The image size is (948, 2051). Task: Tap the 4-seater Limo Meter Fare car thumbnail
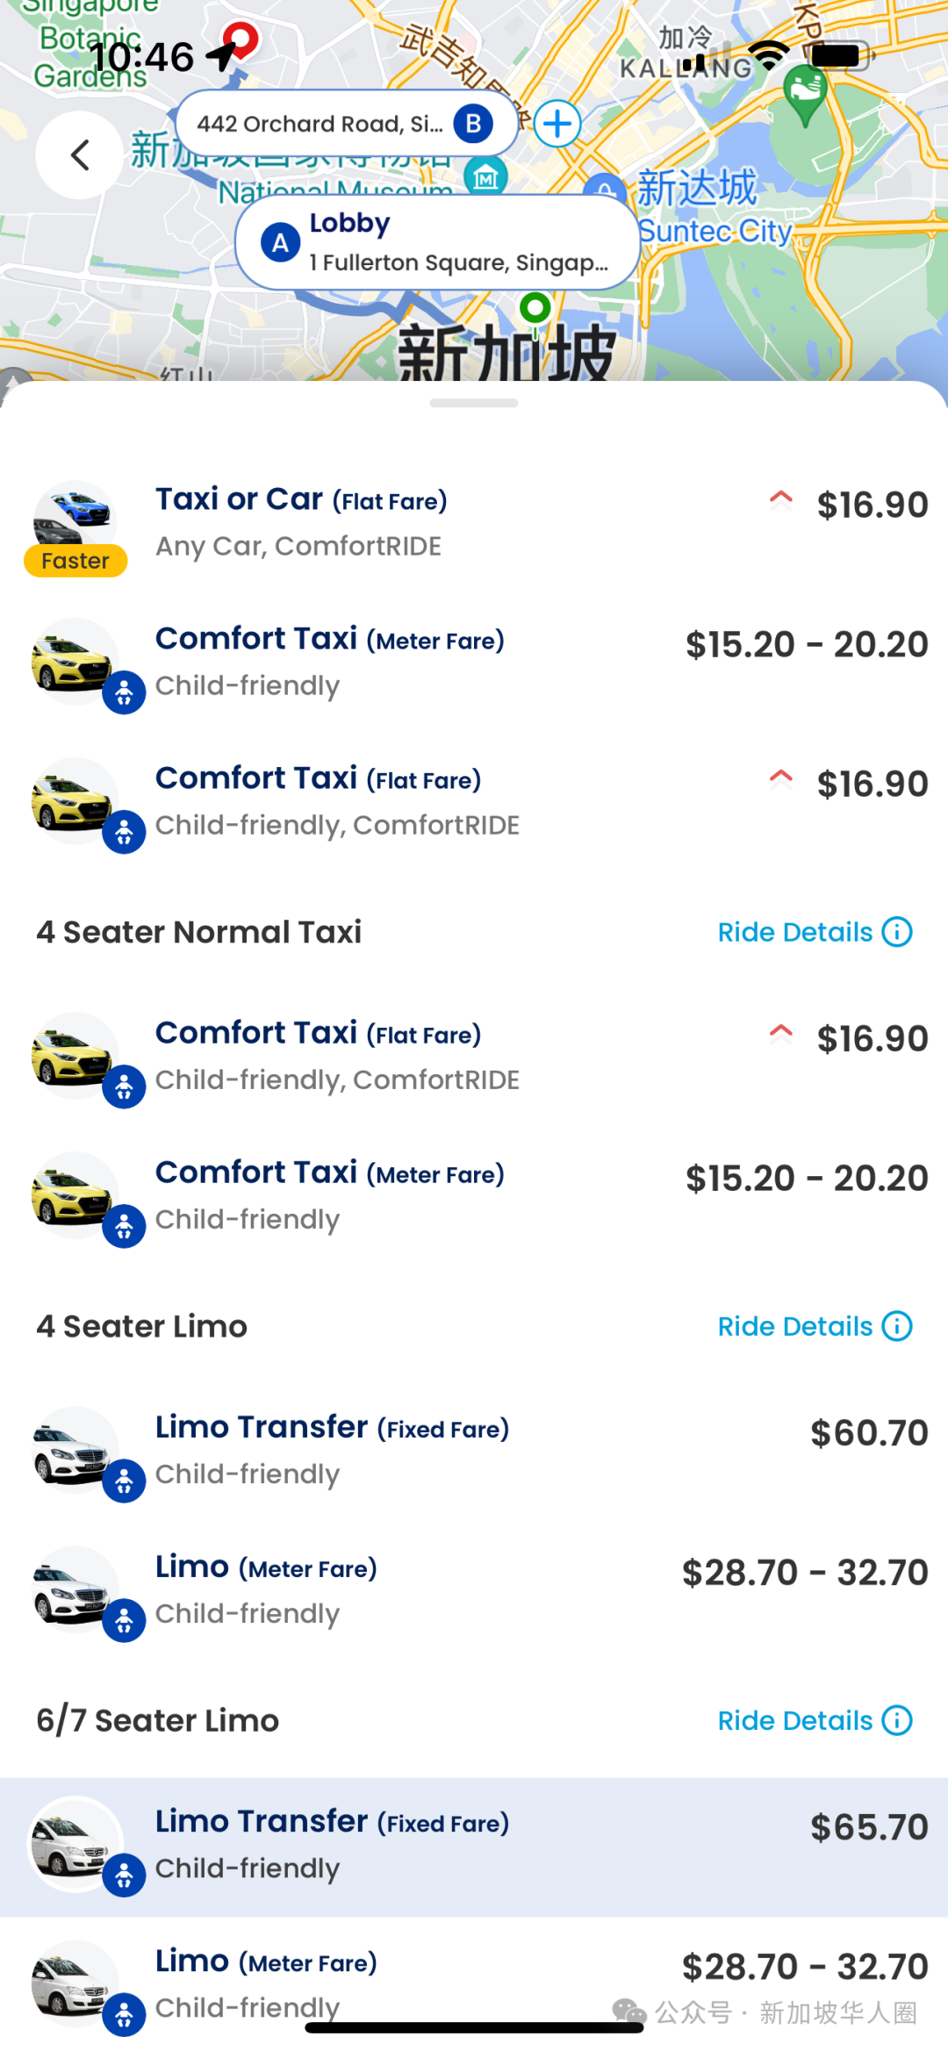coord(75,1590)
